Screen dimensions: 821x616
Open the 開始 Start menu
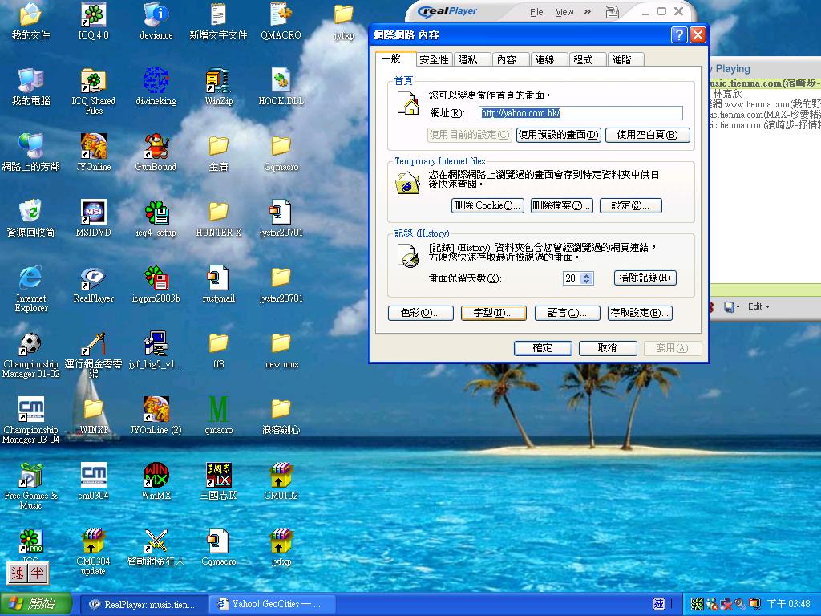click(35, 604)
